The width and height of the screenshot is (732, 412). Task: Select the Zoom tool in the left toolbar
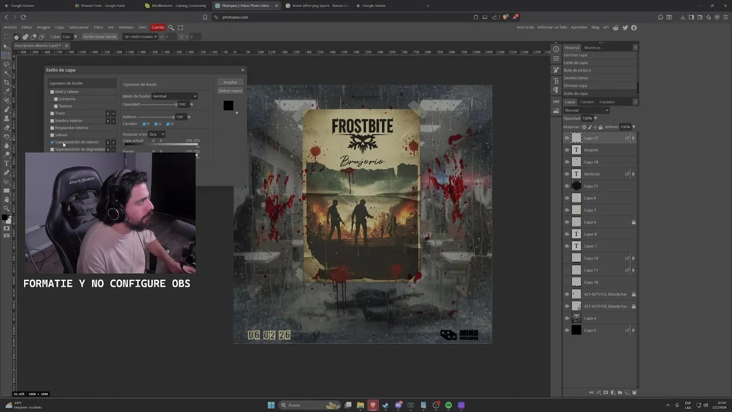7,208
